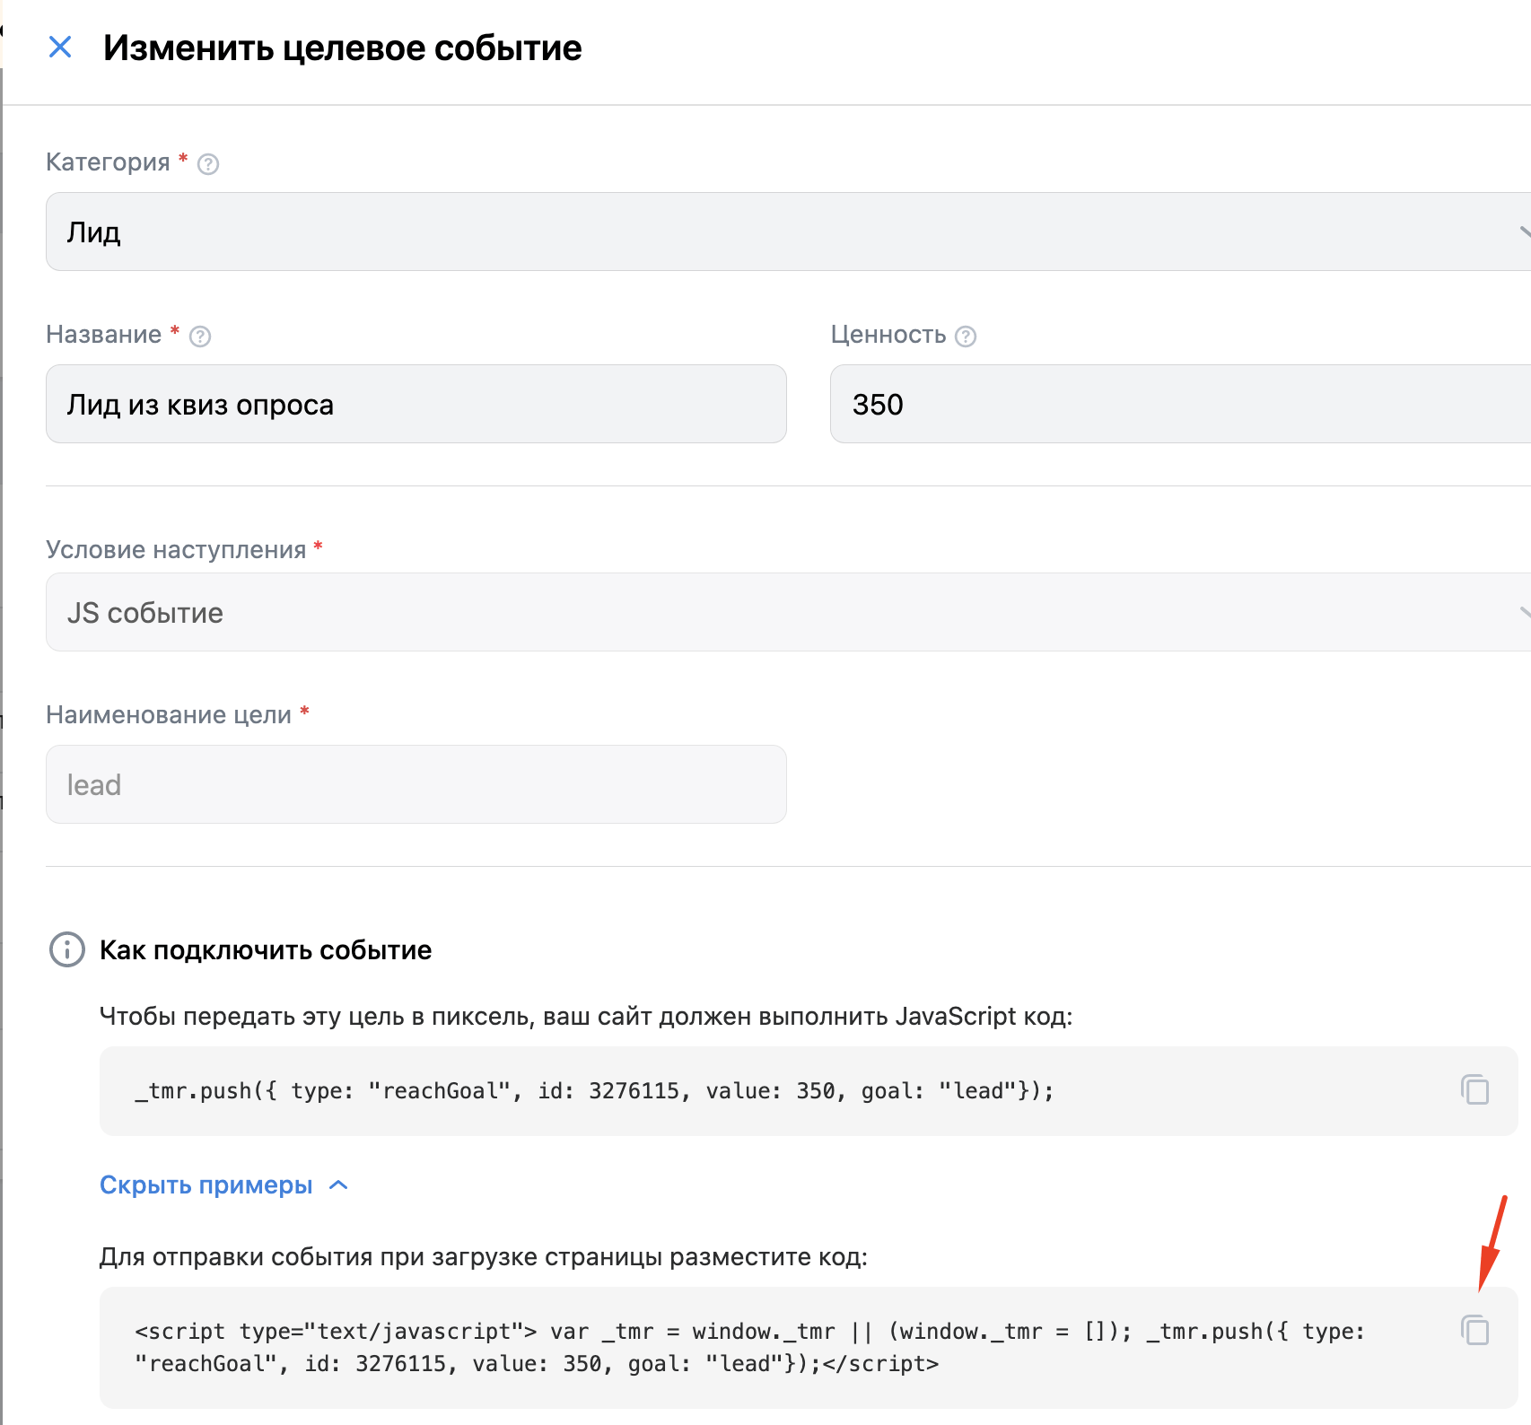
Task: Click the Изменить целевое событие title
Action: pos(342,48)
